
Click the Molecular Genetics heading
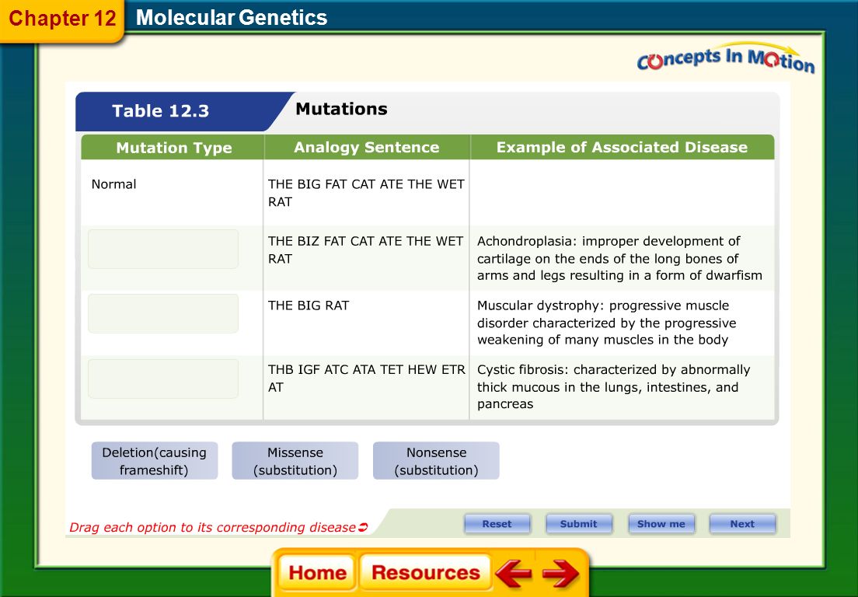[x=232, y=18]
